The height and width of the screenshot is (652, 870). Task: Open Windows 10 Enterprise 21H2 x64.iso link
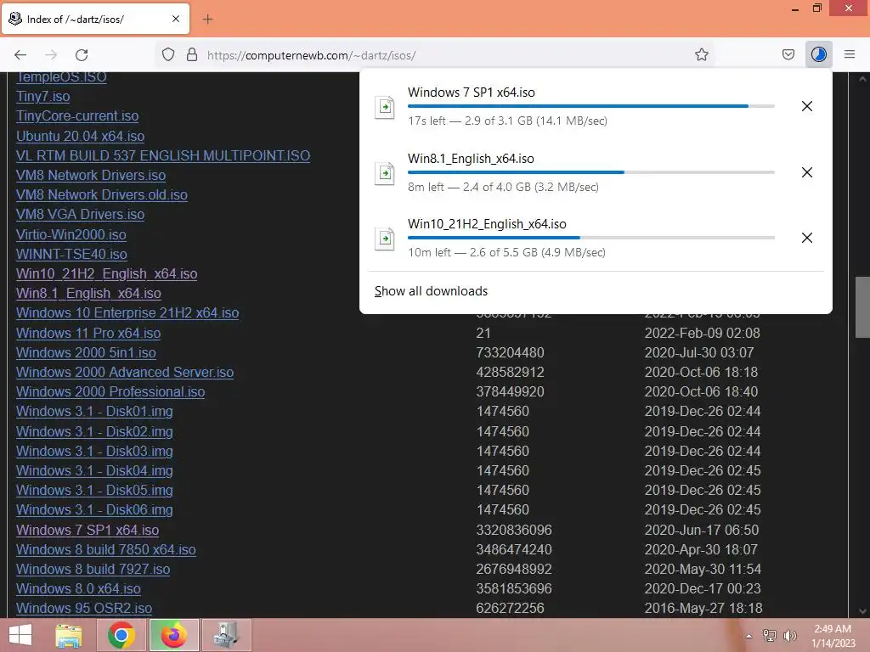click(x=127, y=313)
